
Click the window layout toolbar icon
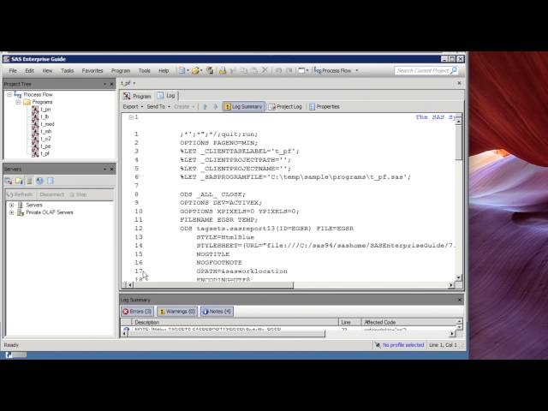tap(301, 70)
